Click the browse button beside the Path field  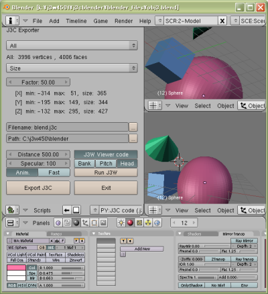point(133,138)
